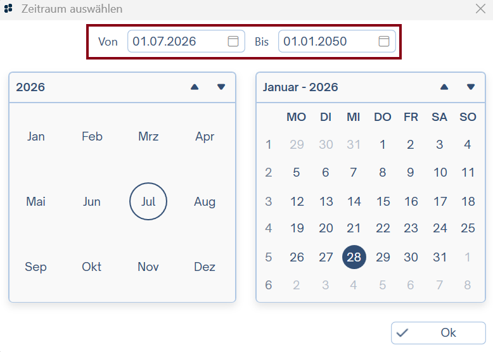Go to previous month in Januar panel
Image resolution: width=493 pixels, height=352 pixels.
point(444,87)
